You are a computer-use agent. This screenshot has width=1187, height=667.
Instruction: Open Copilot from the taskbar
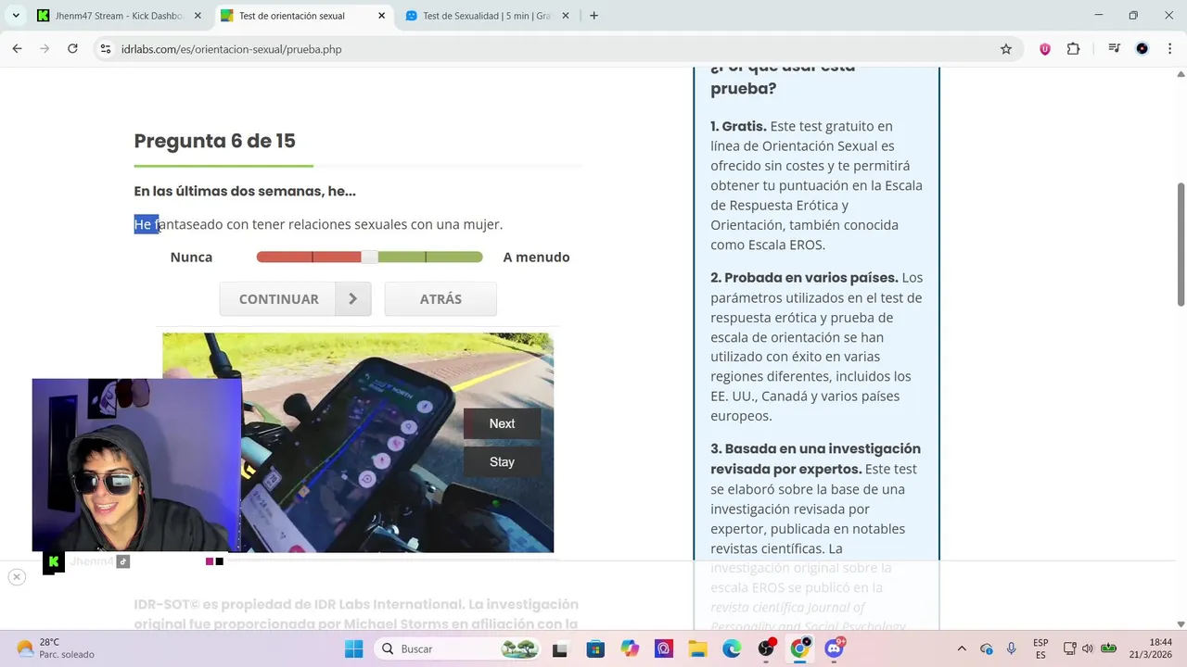click(630, 648)
